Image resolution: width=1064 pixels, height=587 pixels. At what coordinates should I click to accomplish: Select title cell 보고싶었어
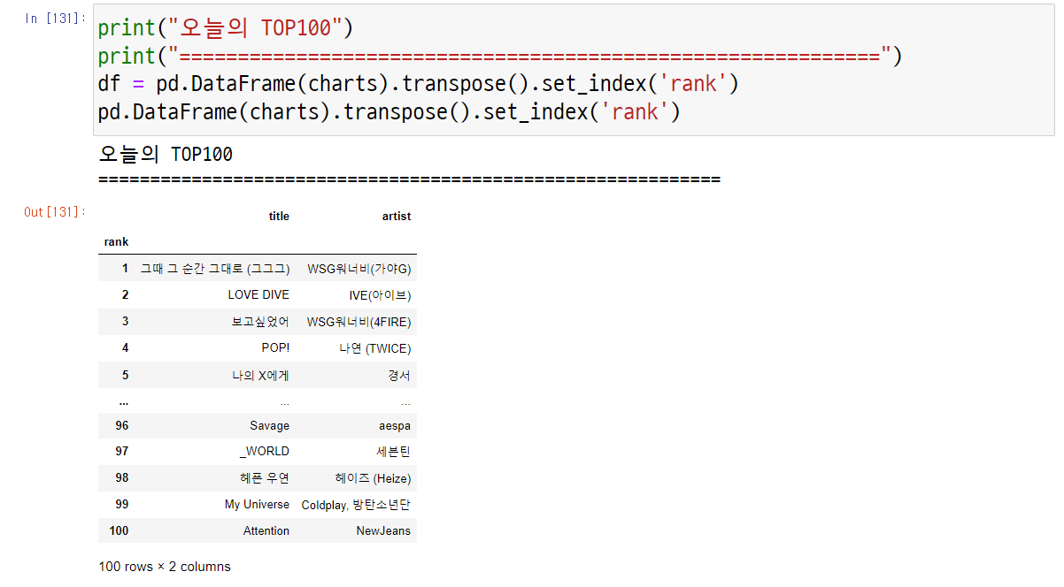click(x=261, y=322)
